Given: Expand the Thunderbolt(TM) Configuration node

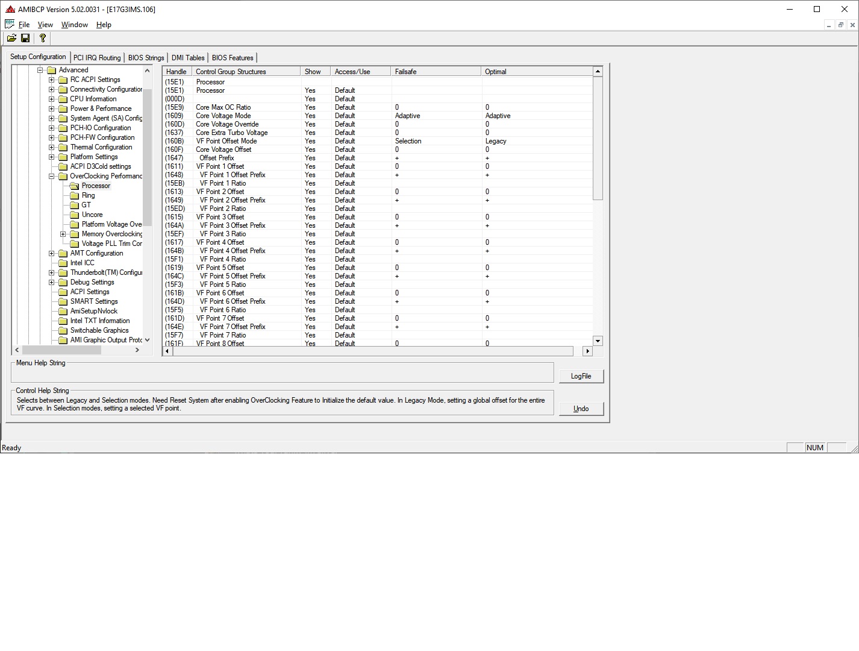Looking at the screenshot, I should [x=52, y=272].
